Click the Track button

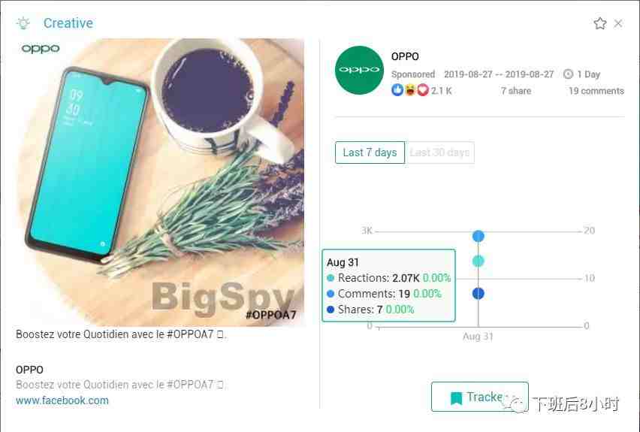[x=479, y=397]
